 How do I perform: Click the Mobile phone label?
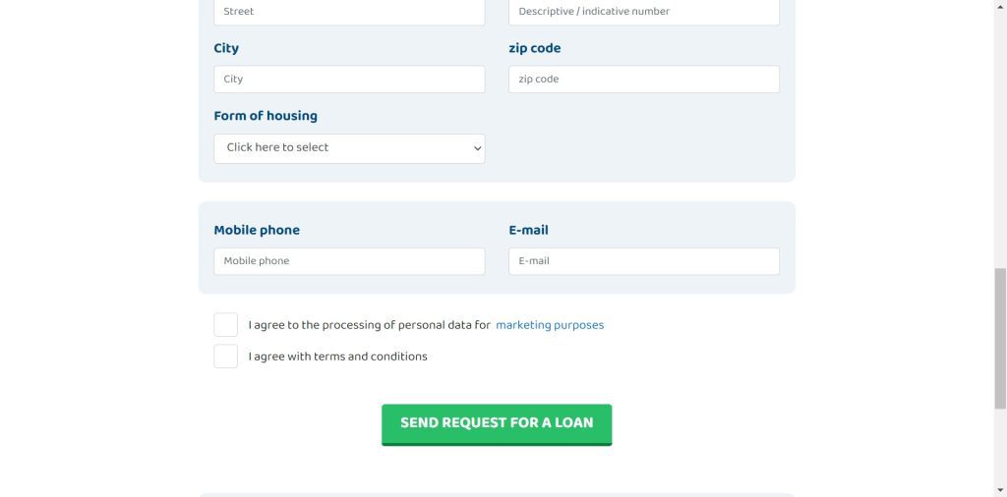(x=257, y=230)
